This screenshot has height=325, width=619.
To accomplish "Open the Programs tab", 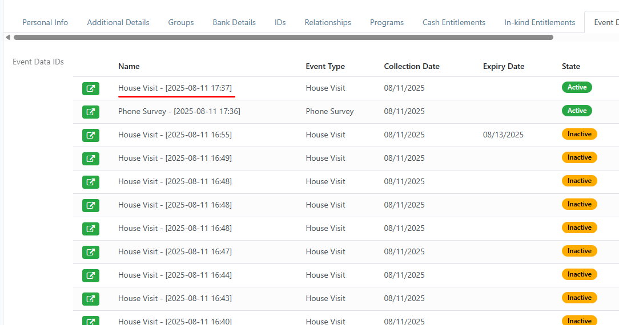I will pyautogui.click(x=387, y=22).
